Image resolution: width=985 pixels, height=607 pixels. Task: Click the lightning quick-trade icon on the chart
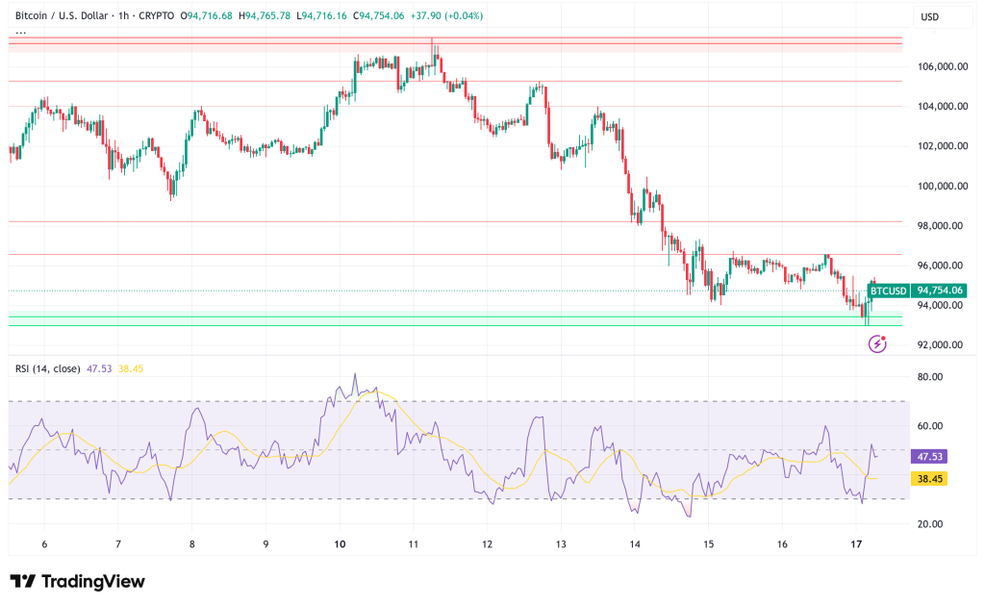[x=875, y=341]
